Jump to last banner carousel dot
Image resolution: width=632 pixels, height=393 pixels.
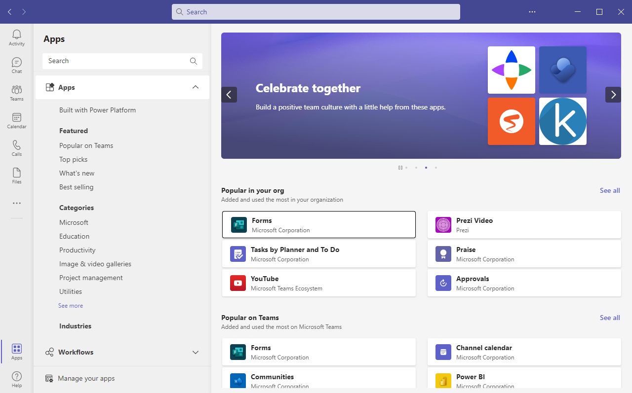click(436, 168)
